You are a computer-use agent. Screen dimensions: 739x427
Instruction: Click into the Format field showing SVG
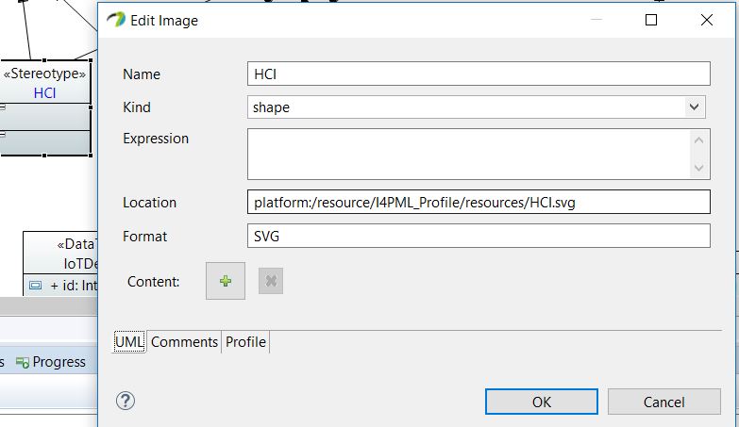click(478, 236)
